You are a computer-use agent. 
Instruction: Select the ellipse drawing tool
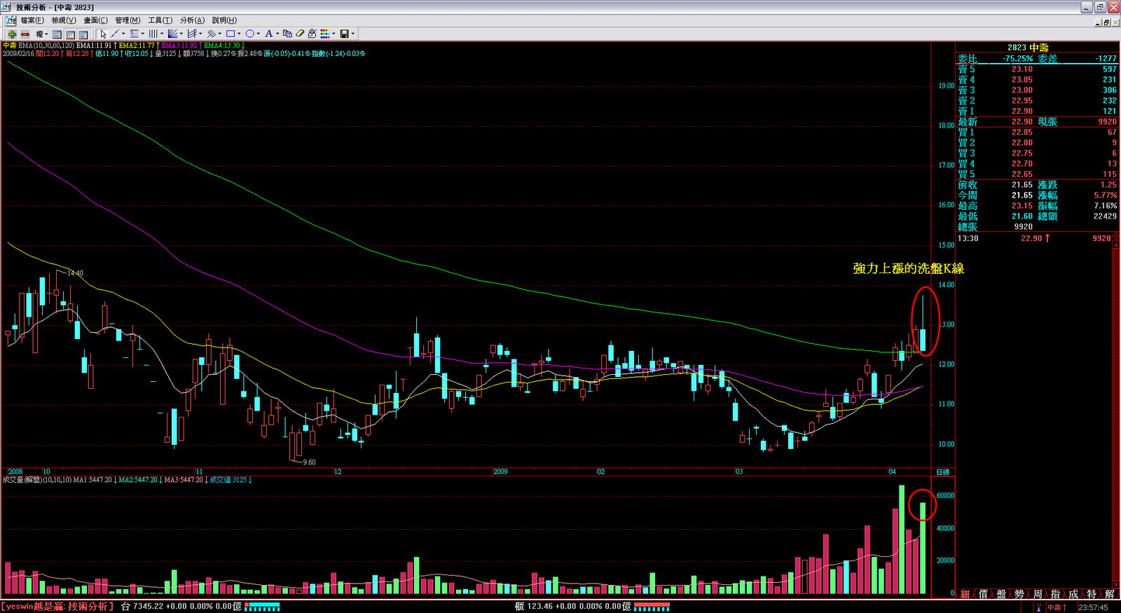pos(249,34)
